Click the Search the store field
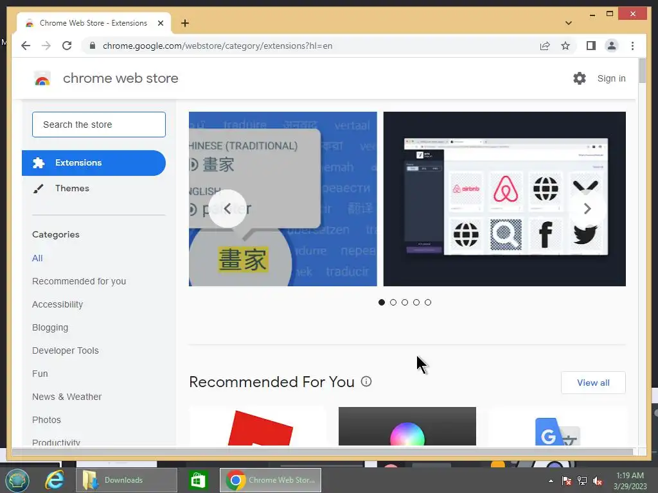 [99, 125]
